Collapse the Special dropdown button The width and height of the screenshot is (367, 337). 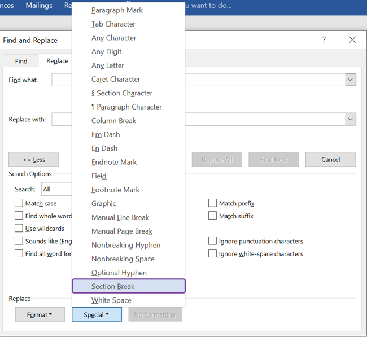97,314
